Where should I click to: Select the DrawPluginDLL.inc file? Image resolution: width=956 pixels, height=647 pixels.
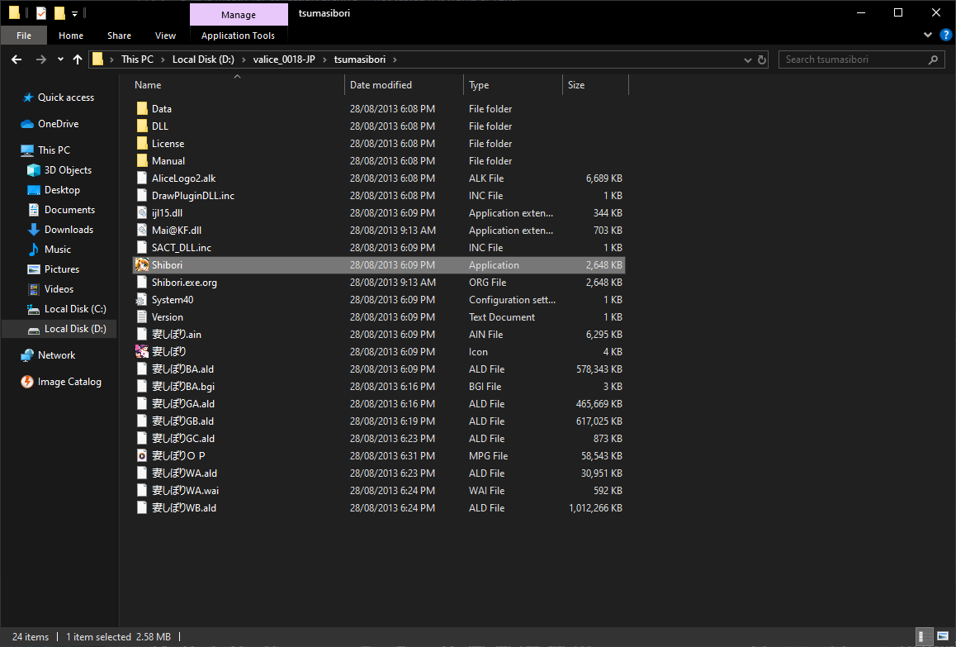(379, 195)
